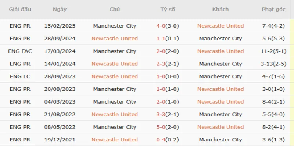Image resolution: width=294 pixels, height=147 pixels.
Task: Click the date 15/02/2025
Action: click(x=60, y=26)
